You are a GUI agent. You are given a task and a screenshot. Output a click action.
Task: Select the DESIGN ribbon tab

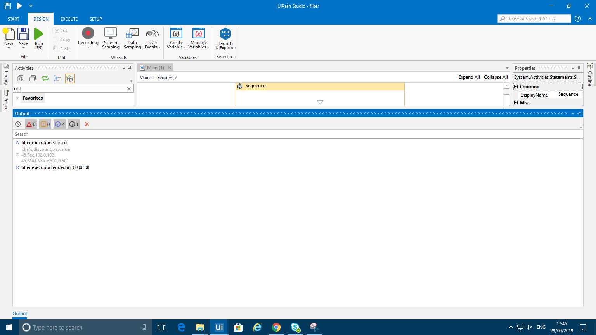[x=41, y=19]
